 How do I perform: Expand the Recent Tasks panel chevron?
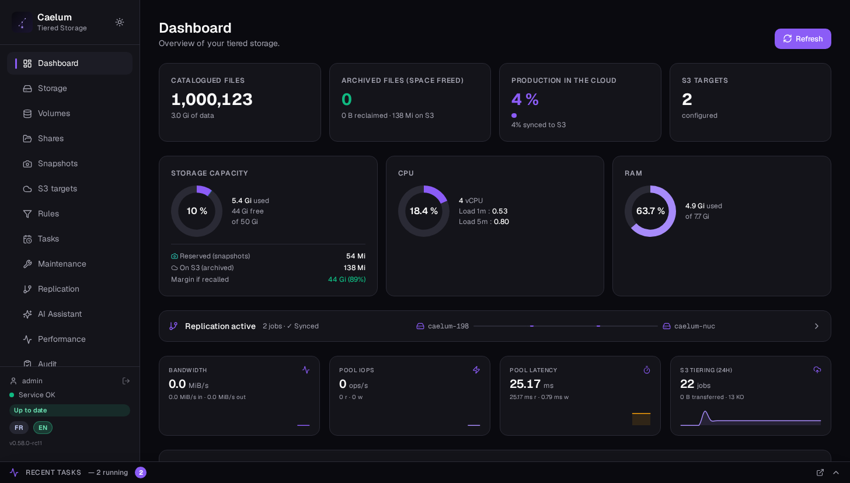pos(836,473)
